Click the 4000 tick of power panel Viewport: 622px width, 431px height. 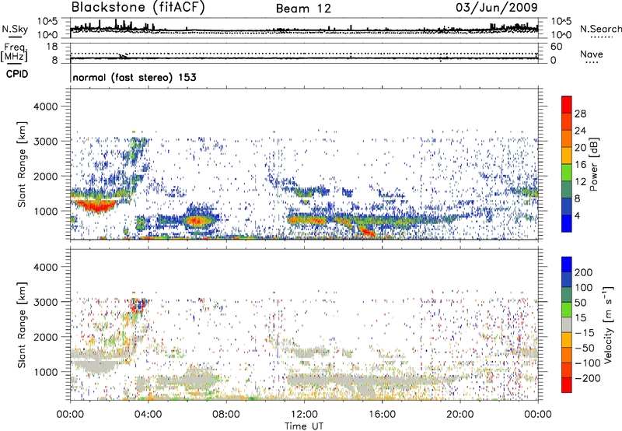tap(45, 107)
